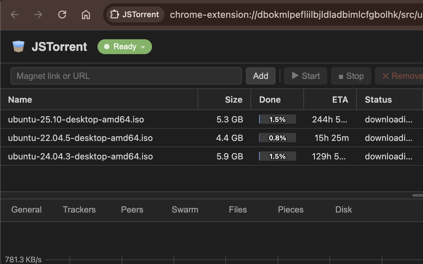Start the selected torrent
The width and height of the screenshot is (423, 264).
coord(306,76)
